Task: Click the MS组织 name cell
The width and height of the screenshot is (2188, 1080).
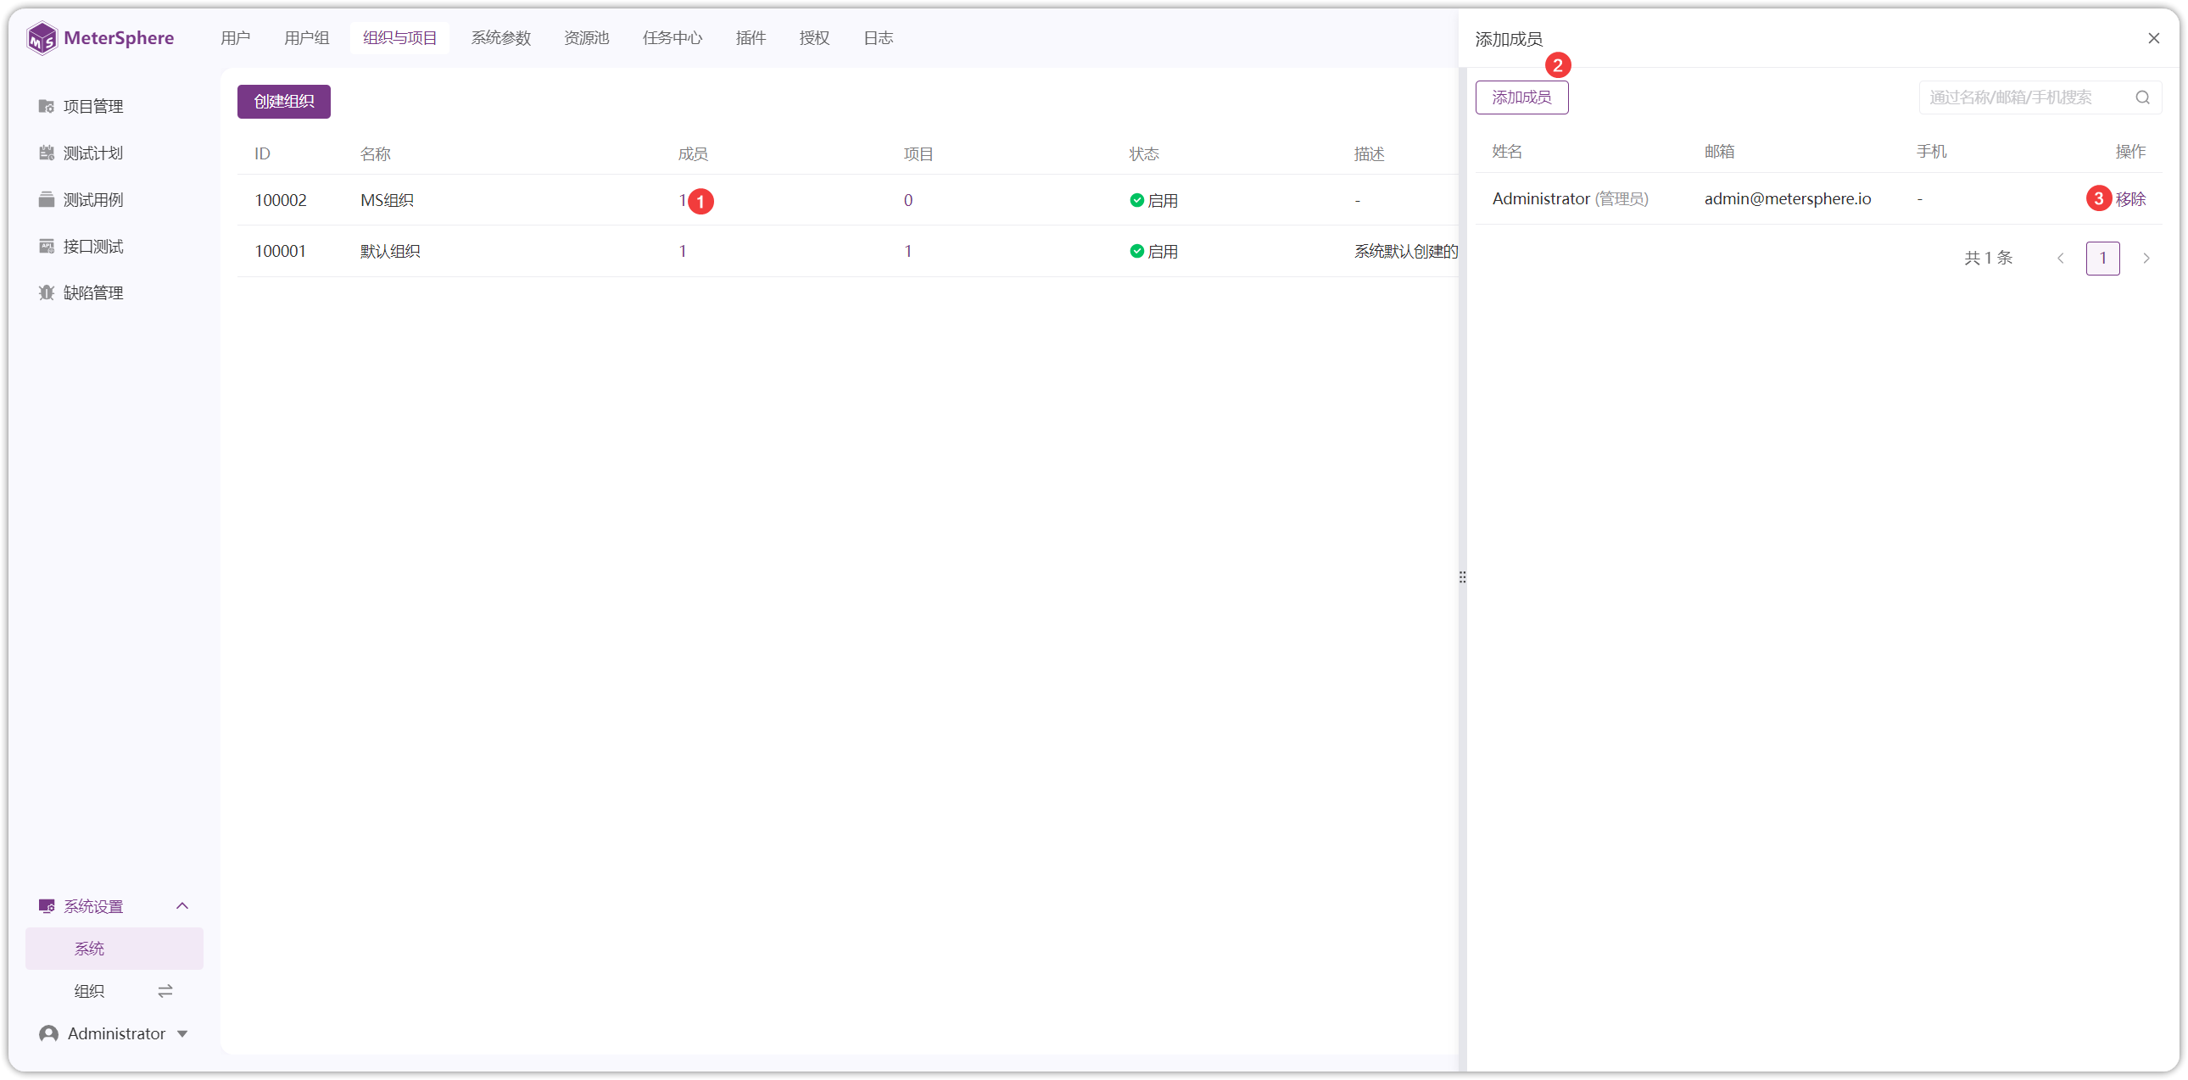Action: click(387, 200)
